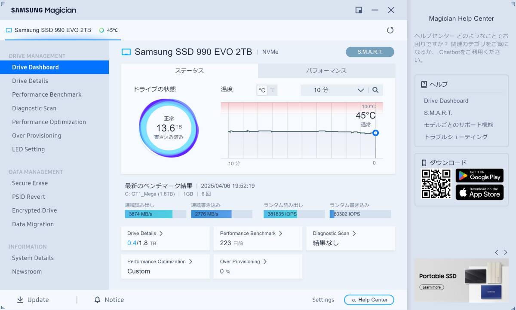This screenshot has width=516, height=310.
Task: Click benchmark timestamp 2025/04/06 19:52:19
Action: point(228,186)
